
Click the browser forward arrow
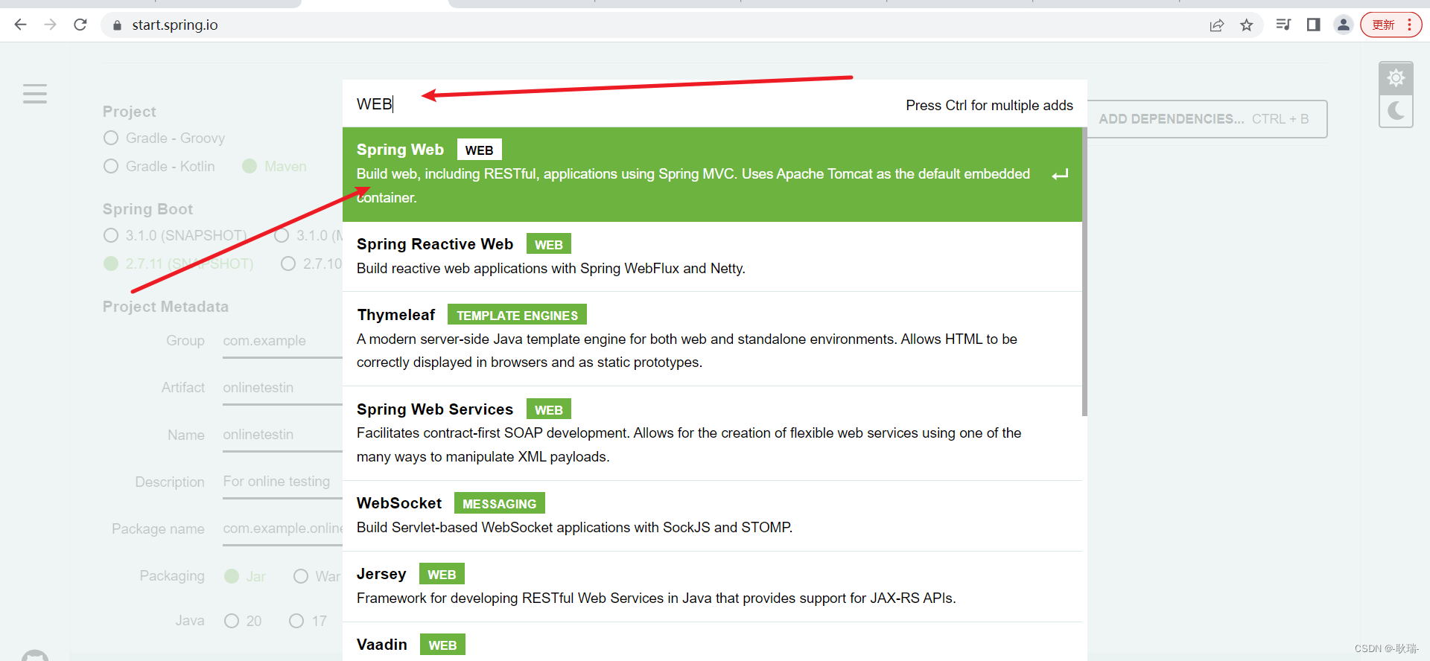[x=50, y=25]
